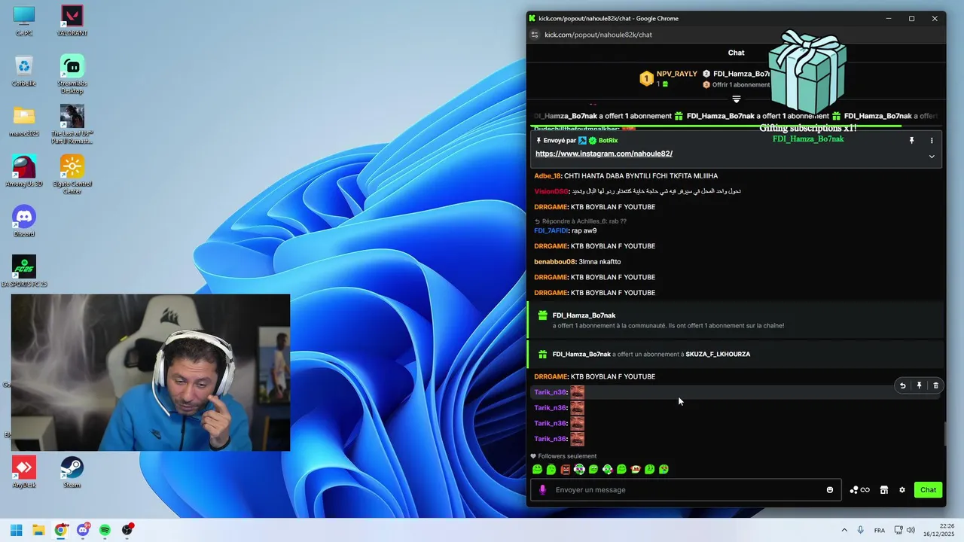Open The Last of Us Part II shortcut
This screenshot has height=542, width=964.
72,124
